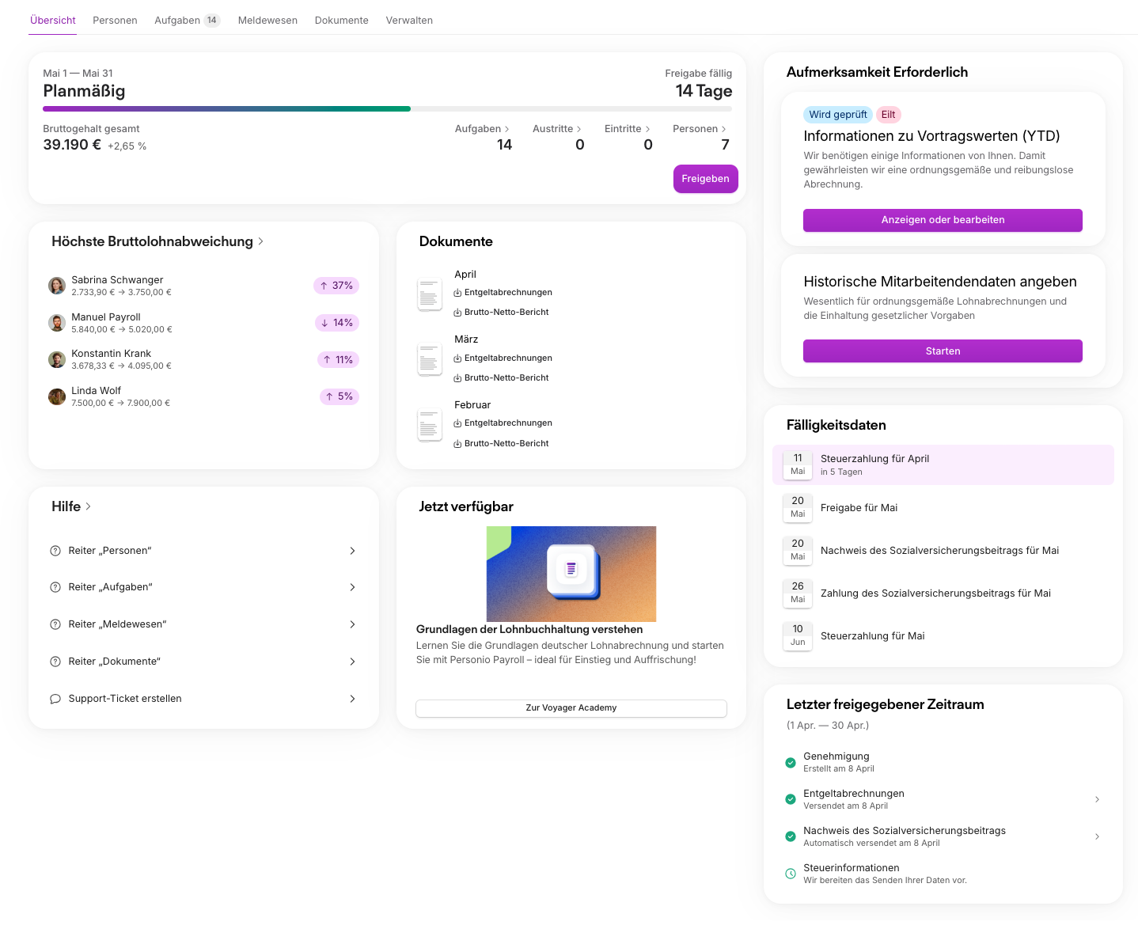Image resolution: width=1138 pixels, height=929 pixels.
Task: Click the Wird geprüft status tag
Action: tap(837, 115)
